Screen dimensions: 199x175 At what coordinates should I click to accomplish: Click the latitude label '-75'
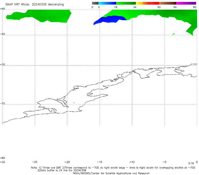click(x=2, y=103)
